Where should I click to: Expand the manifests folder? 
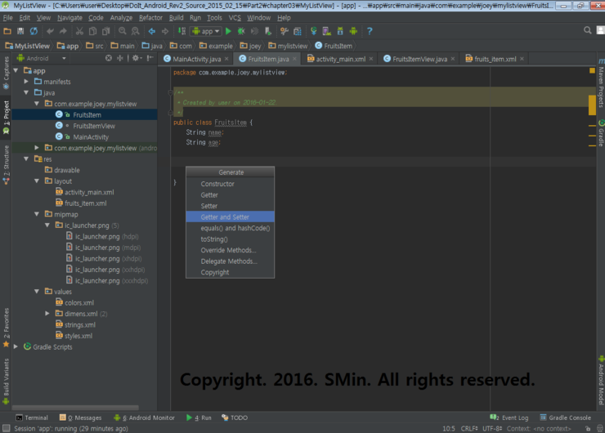click(26, 82)
